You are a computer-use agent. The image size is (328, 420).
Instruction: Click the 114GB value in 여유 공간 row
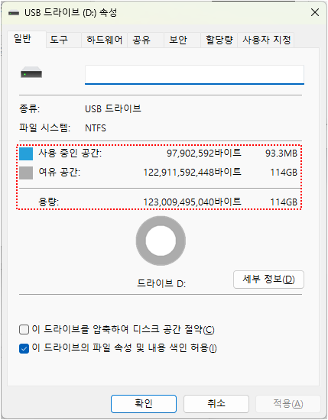[284, 173]
